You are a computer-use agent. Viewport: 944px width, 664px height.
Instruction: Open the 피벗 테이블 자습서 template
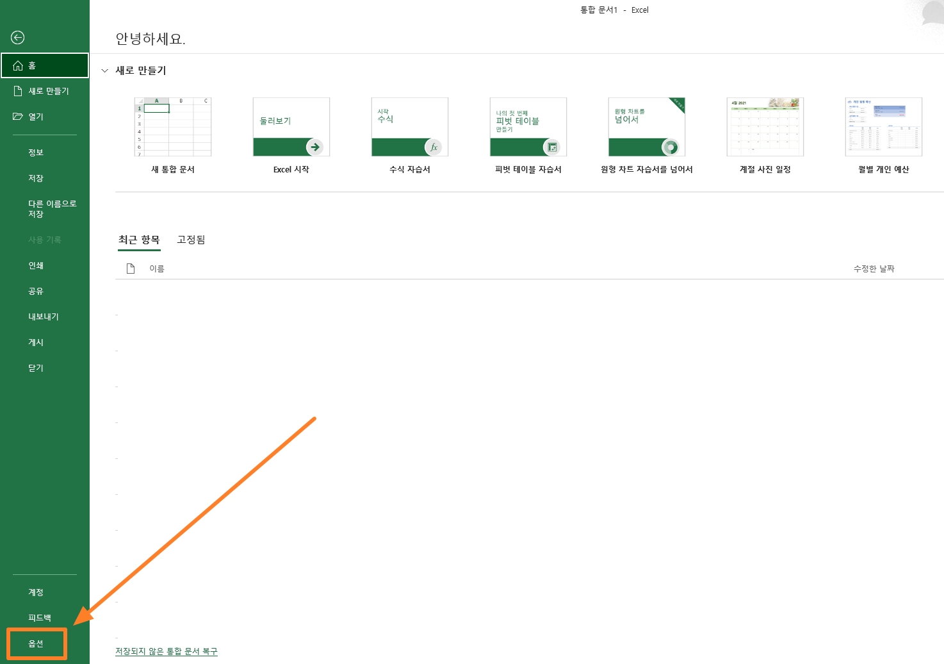(528, 127)
